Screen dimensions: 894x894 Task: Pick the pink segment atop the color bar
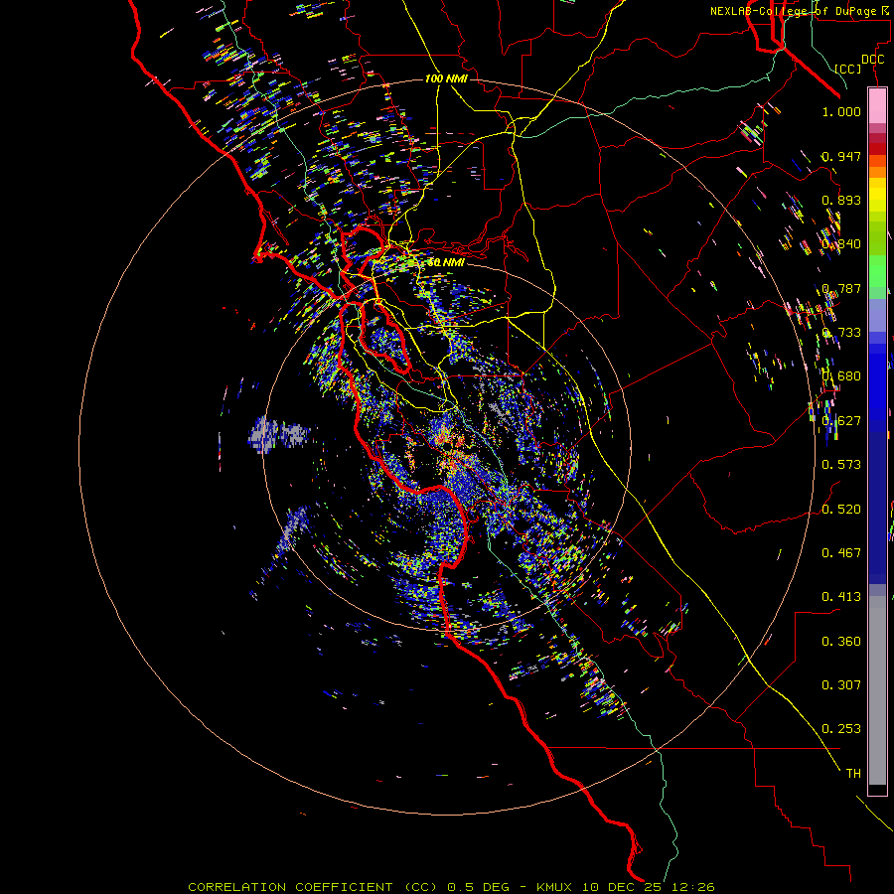pos(877,106)
